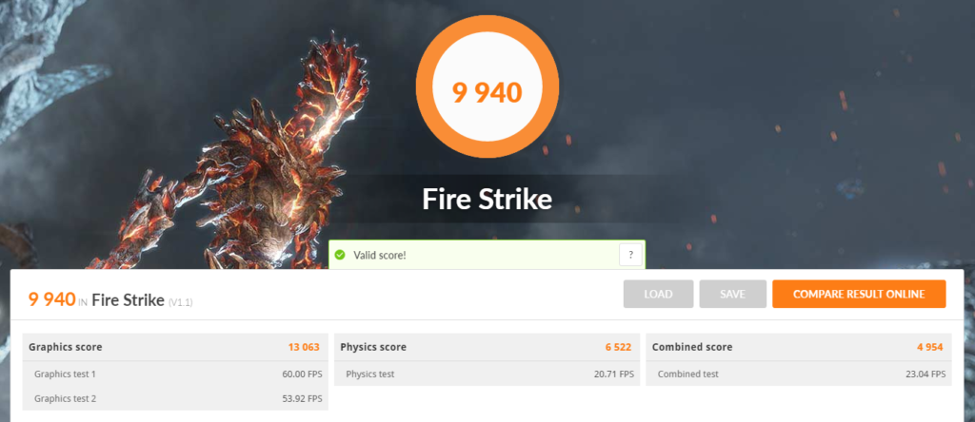The image size is (975, 422).
Task: Click the 9 940 in Fire Strike heading
Action: point(96,300)
